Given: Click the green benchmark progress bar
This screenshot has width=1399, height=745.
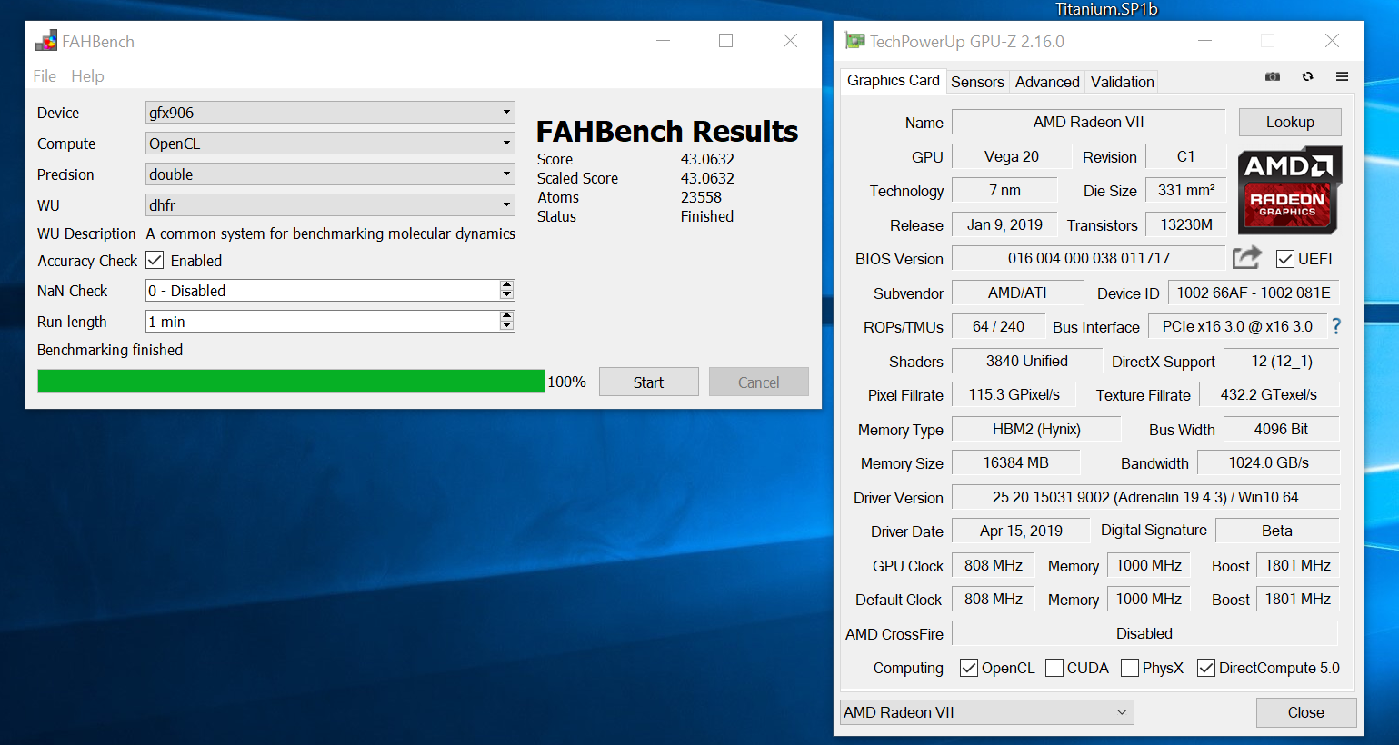Looking at the screenshot, I should [291, 382].
